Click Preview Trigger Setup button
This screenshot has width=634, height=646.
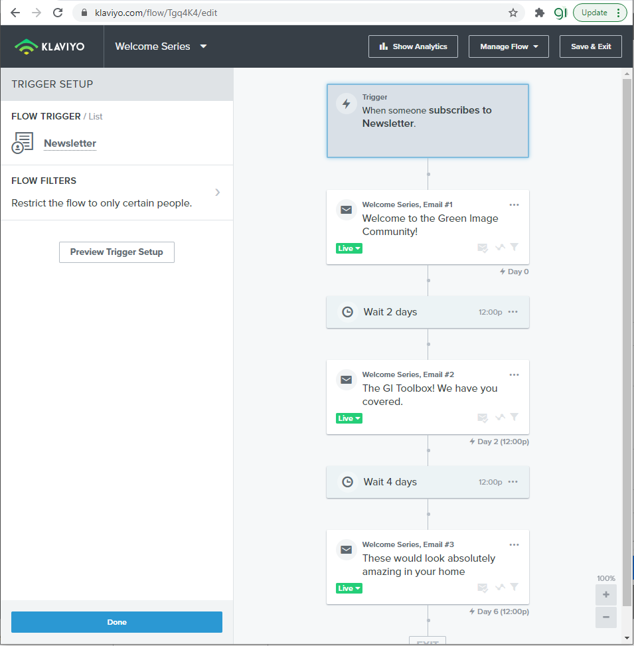[x=117, y=252]
